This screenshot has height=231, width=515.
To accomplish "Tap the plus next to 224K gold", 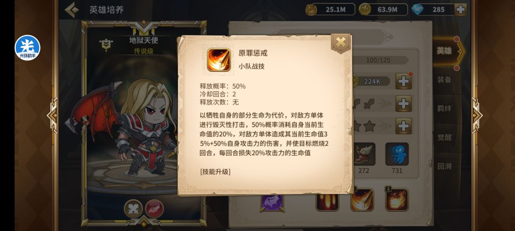I will [x=404, y=81].
